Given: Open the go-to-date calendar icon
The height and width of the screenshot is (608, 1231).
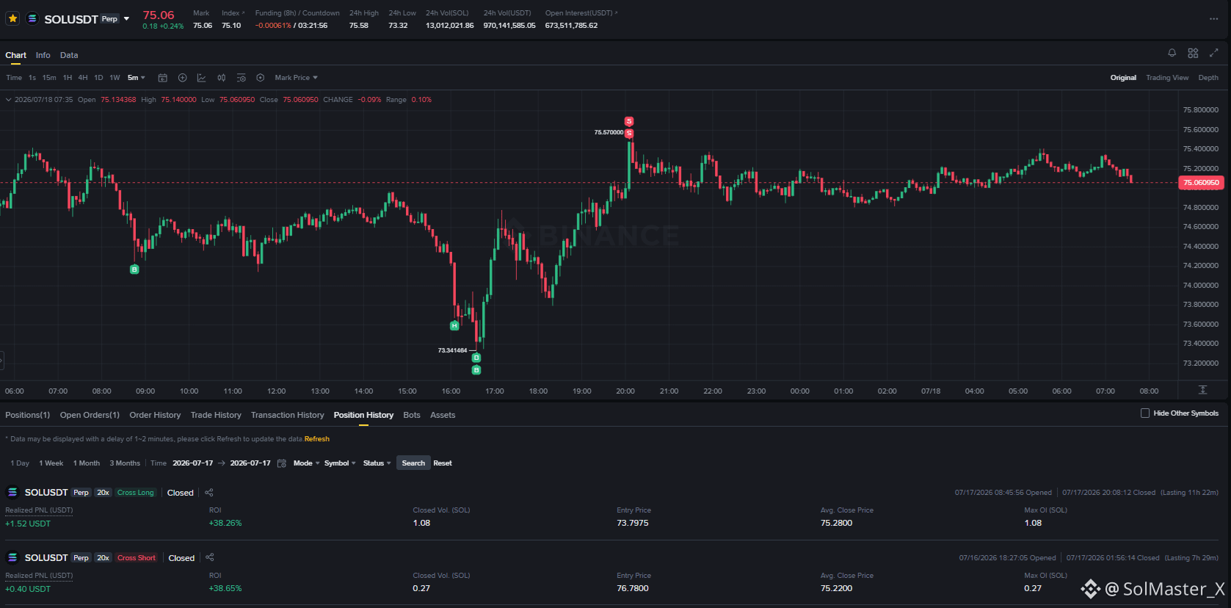Looking at the screenshot, I should (x=163, y=78).
